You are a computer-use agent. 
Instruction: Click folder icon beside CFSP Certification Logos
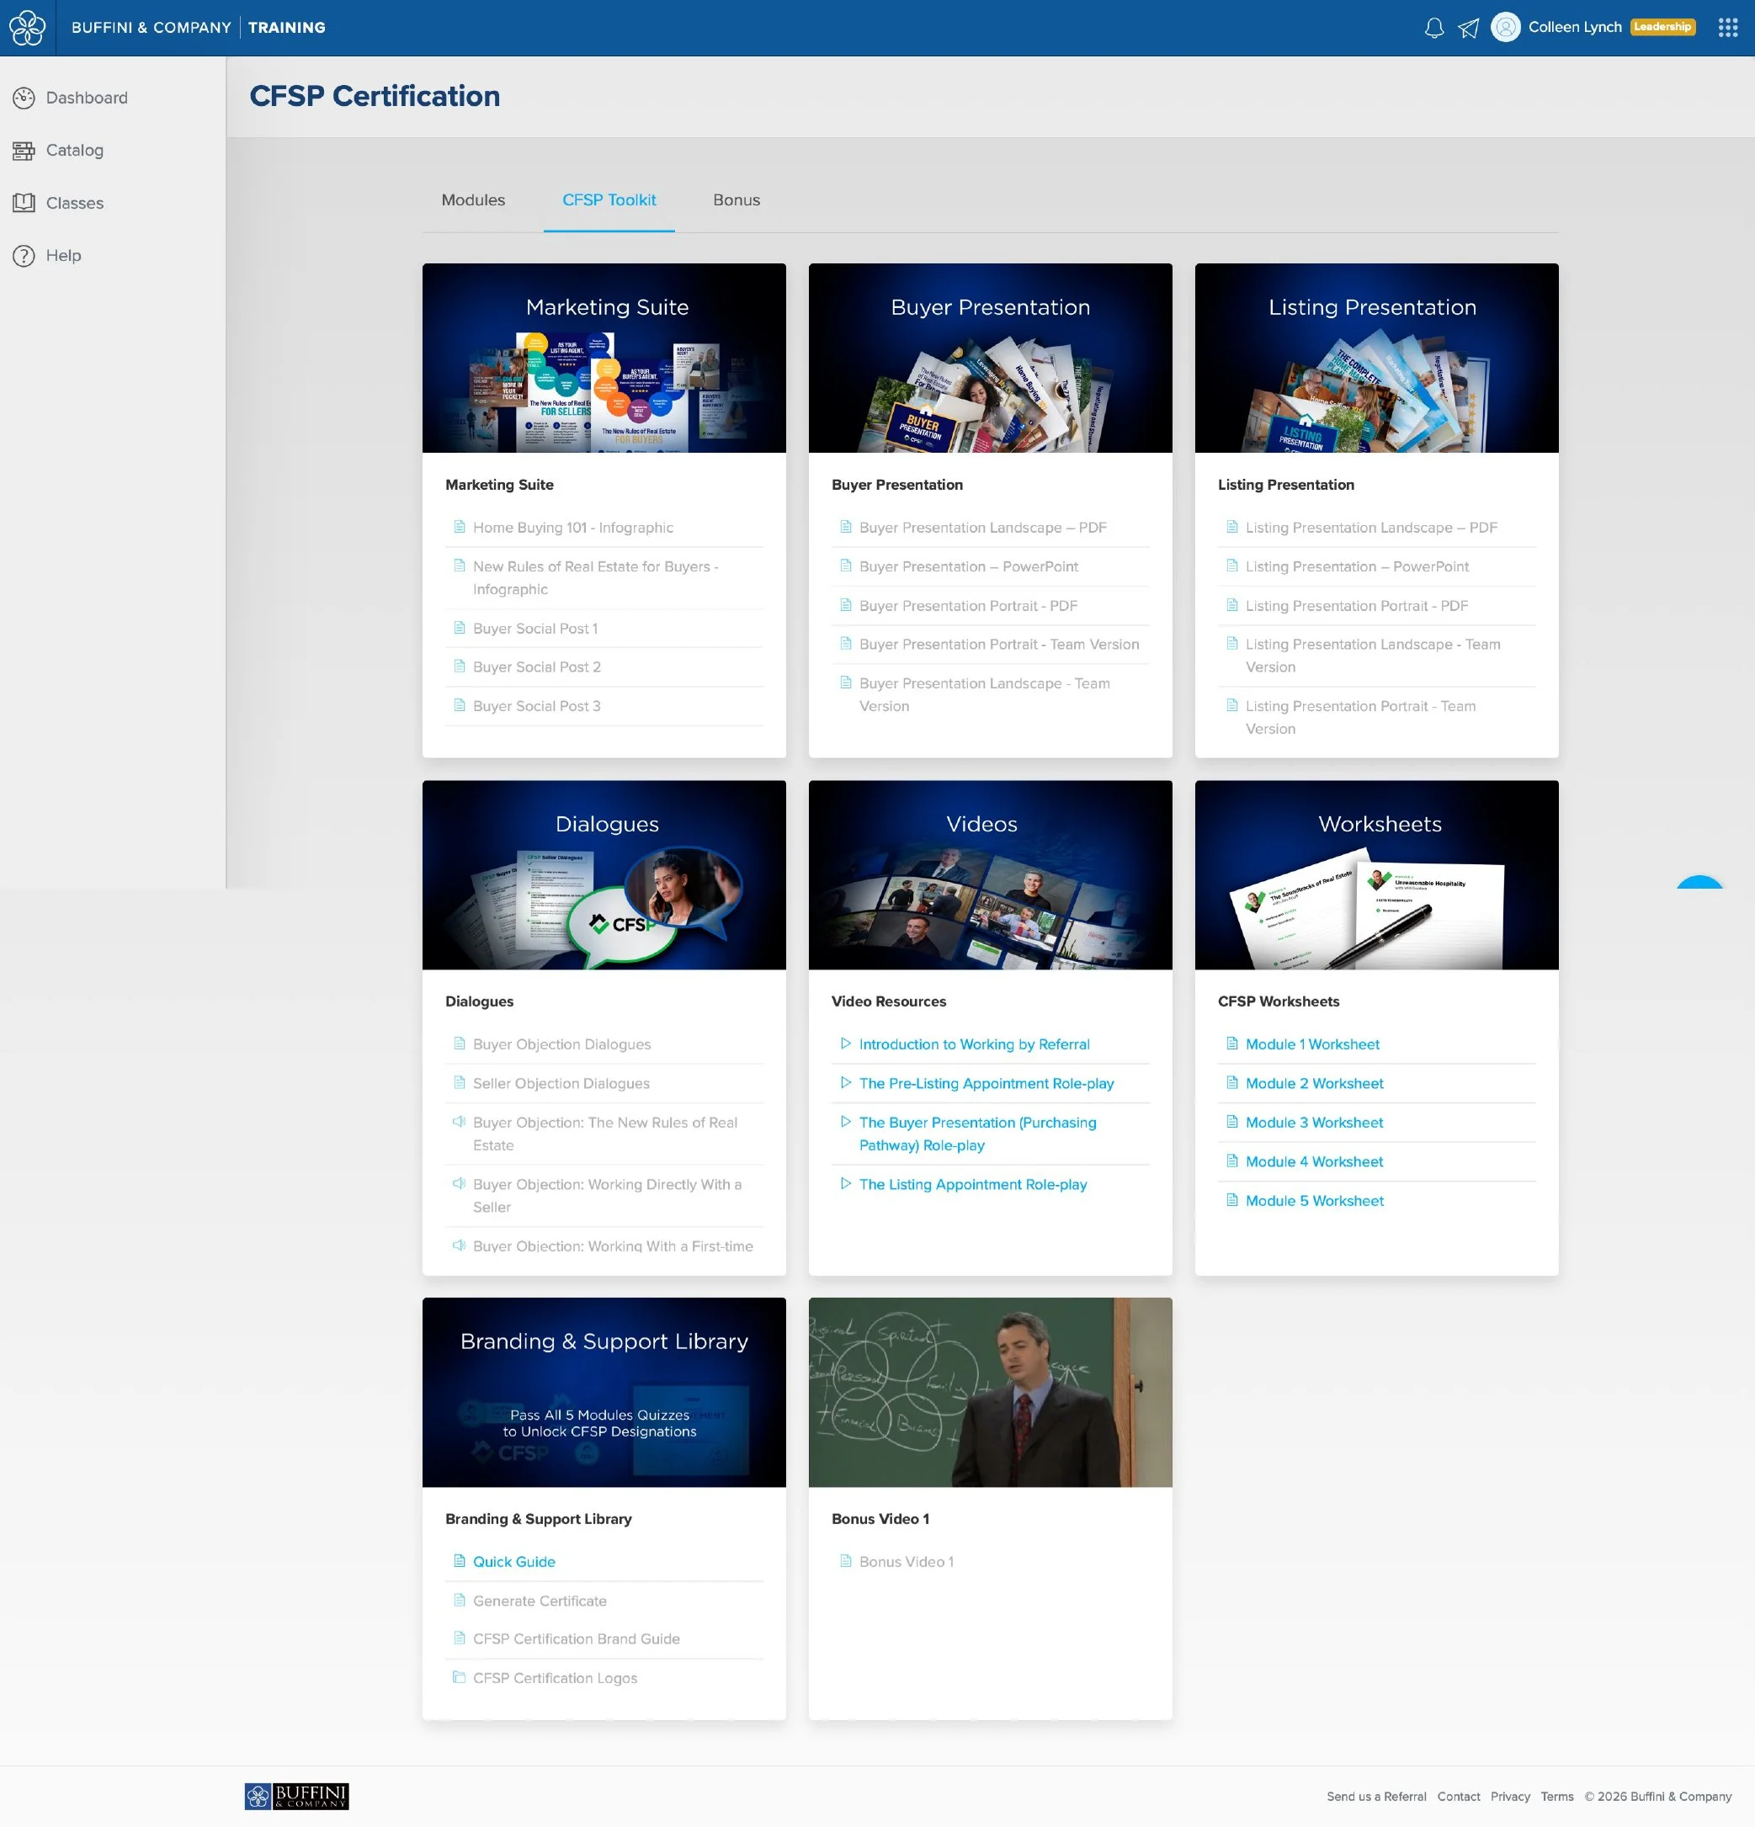[459, 1677]
